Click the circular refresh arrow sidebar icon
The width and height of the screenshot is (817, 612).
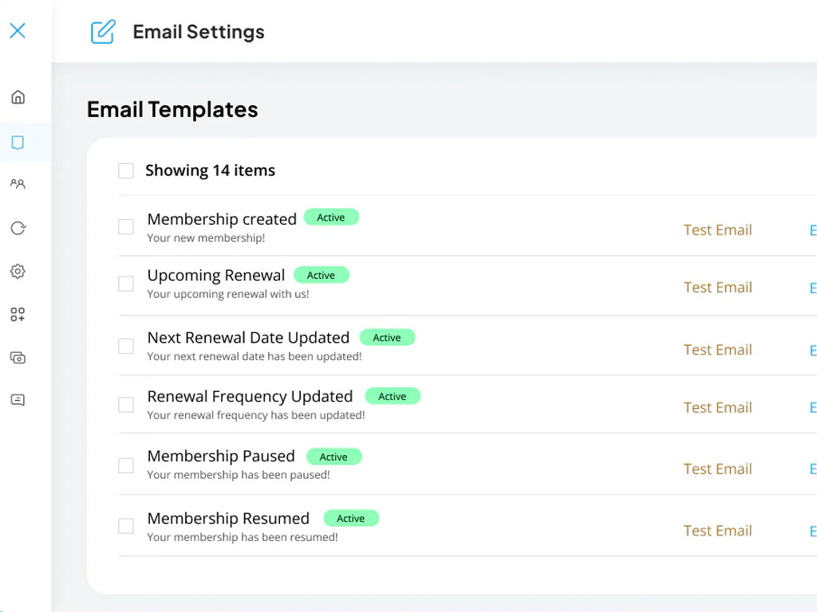tap(18, 229)
